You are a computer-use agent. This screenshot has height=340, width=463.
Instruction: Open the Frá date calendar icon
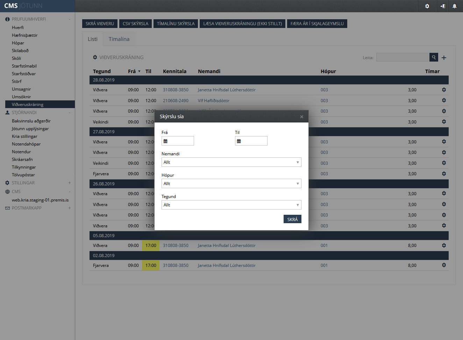[x=166, y=141]
